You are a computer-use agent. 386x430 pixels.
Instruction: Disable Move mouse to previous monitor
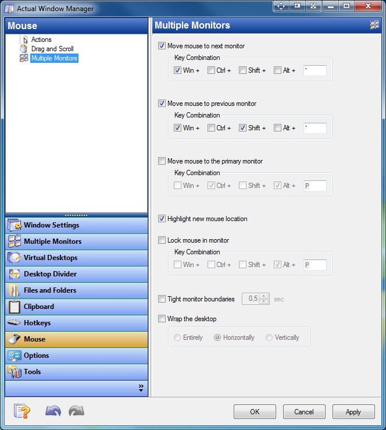162,104
